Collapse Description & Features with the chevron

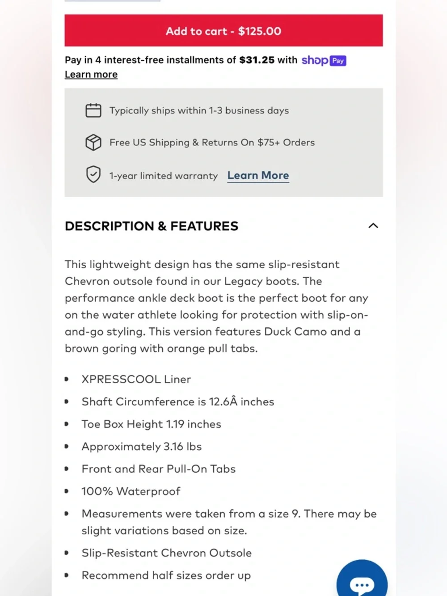click(x=373, y=226)
